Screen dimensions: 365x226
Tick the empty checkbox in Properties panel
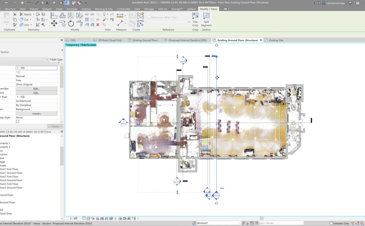(18, 121)
